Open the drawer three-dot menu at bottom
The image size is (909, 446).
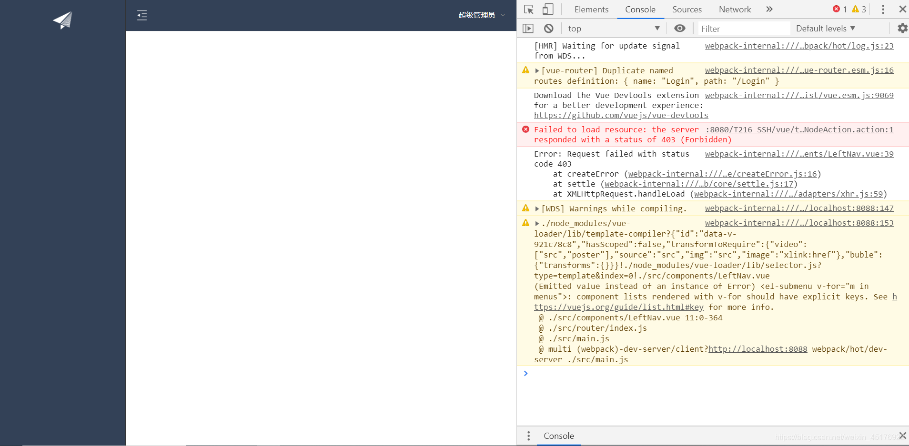click(x=528, y=436)
